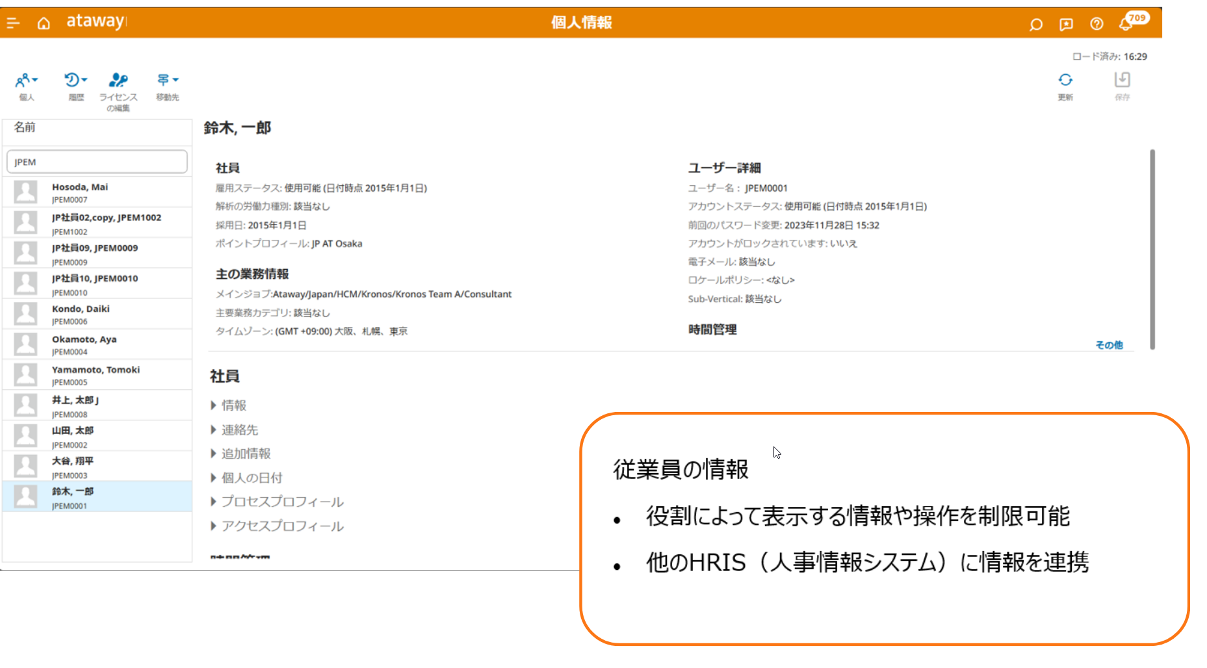Open the 個人 dropdown menu
This screenshot has height=668, width=1207.
(27, 81)
